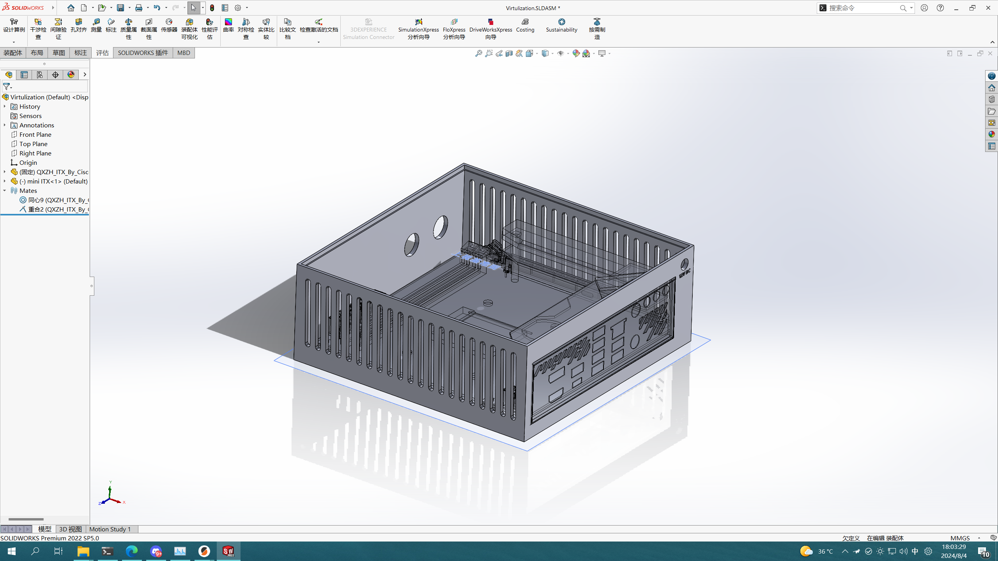Viewport: 998px width, 561px height.
Task: Open the Save button dropdown arrow
Action: (129, 8)
